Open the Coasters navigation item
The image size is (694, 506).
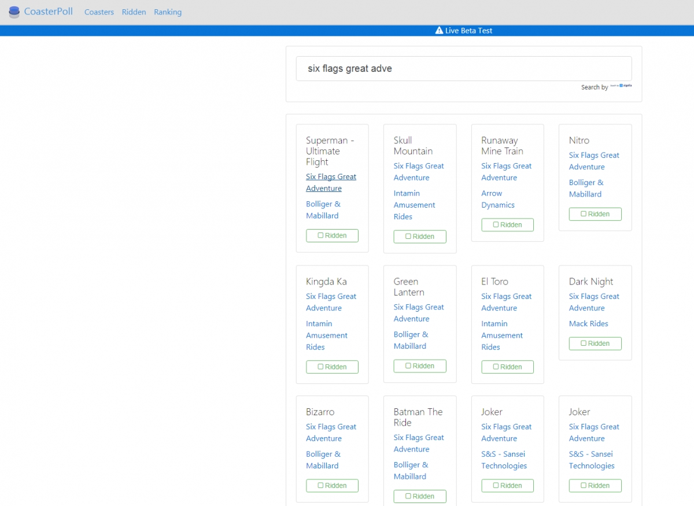(x=99, y=12)
